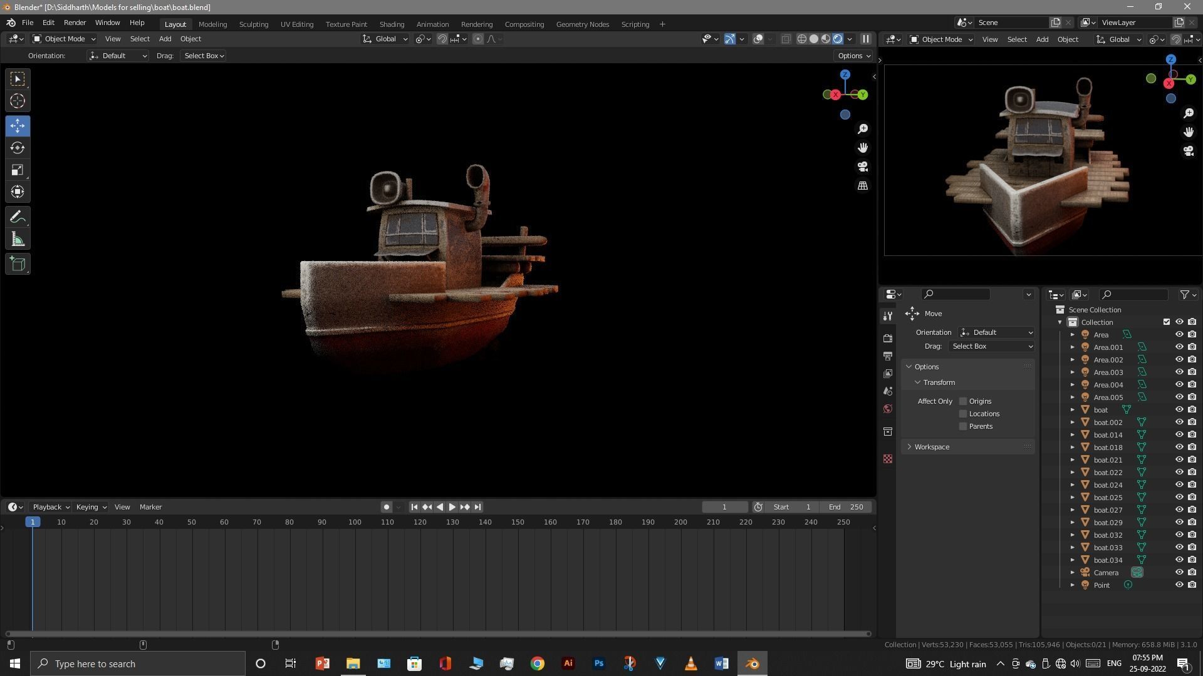The image size is (1203, 676).
Task: Open the Add menu in main viewport
Action: 165,39
